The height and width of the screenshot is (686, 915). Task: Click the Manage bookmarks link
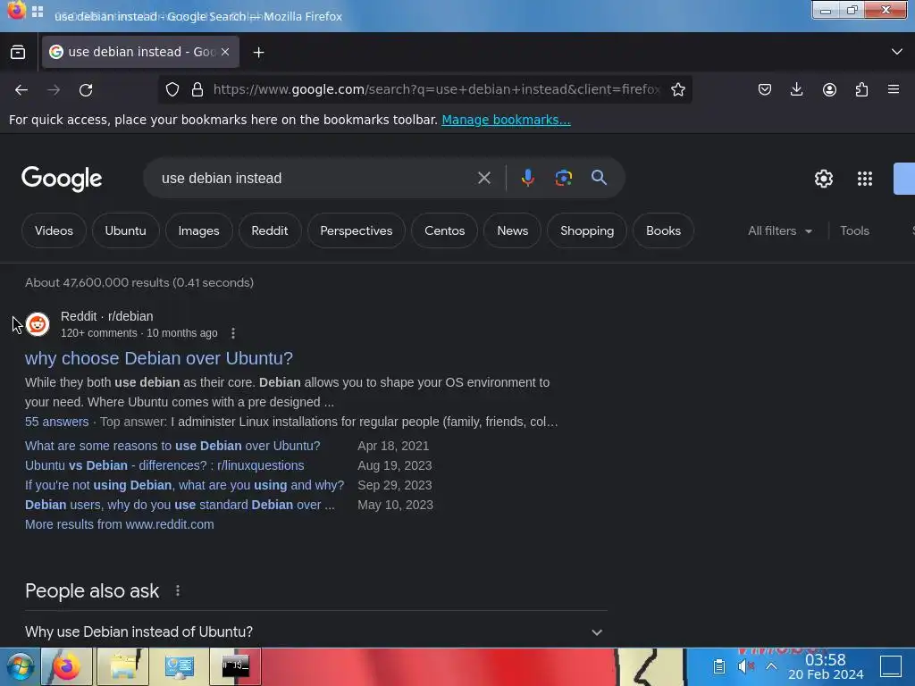(506, 120)
